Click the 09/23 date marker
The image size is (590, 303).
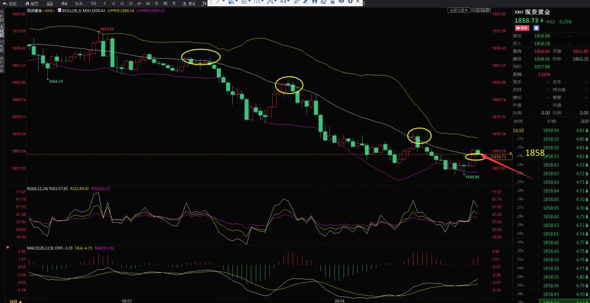pyautogui.click(x=127, y=301)
